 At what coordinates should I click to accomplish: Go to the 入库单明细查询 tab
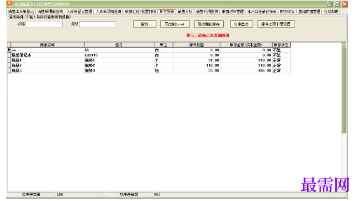[x=108, y=11]
